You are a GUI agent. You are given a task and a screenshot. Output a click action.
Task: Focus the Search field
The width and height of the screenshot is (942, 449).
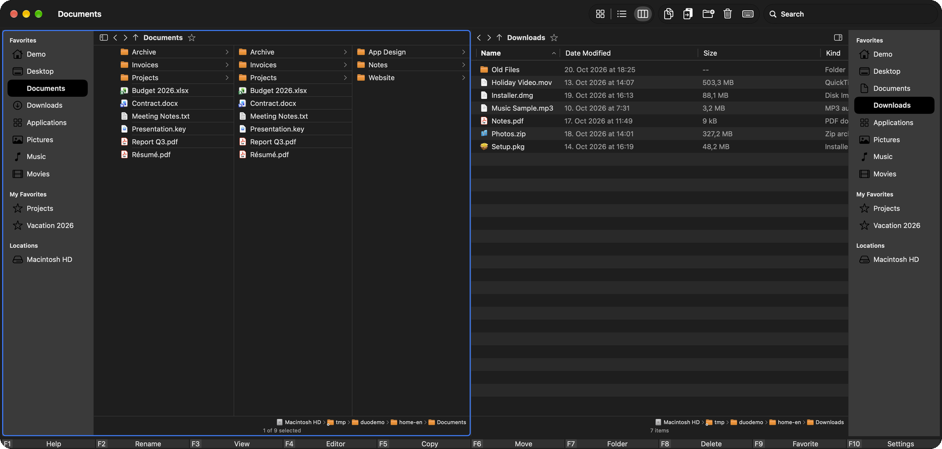(x=850, y=14)
